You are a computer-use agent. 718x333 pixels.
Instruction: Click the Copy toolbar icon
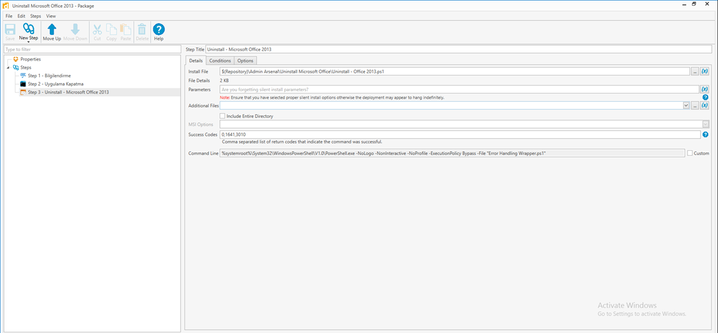tap(112, 30)
